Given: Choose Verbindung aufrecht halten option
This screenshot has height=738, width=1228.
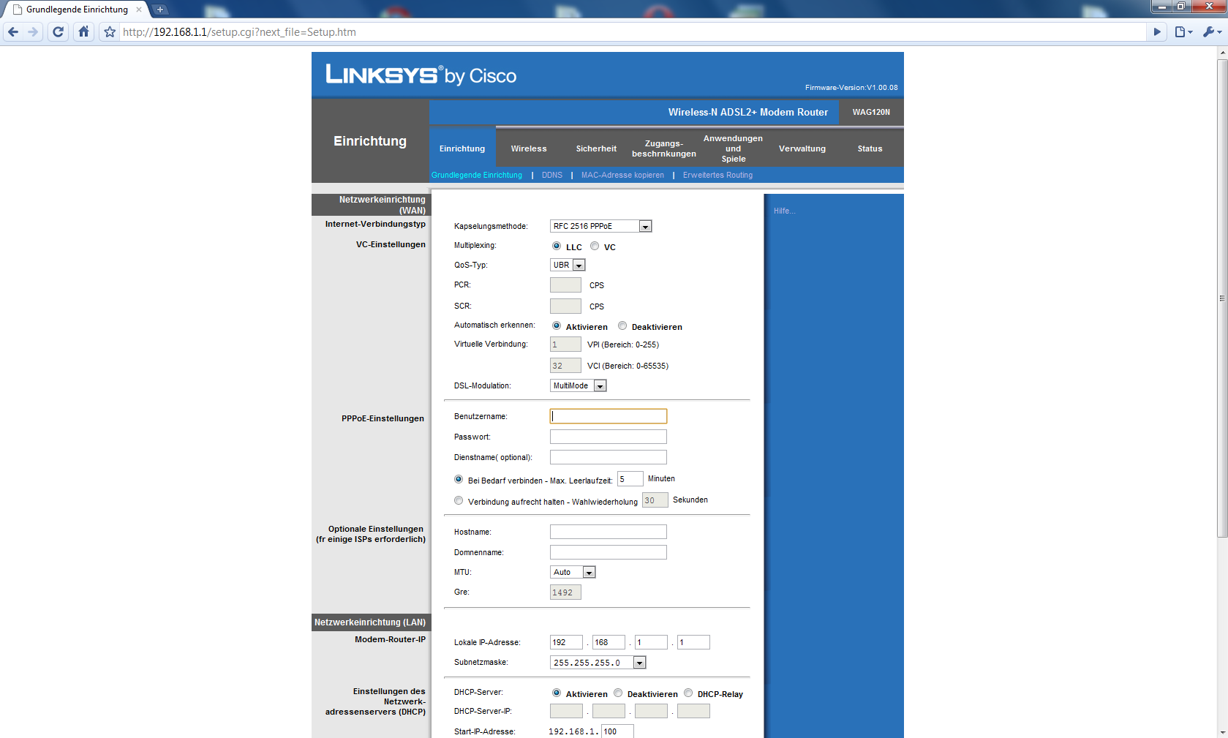Looking at the screenshot, I should tap(459, 501).
